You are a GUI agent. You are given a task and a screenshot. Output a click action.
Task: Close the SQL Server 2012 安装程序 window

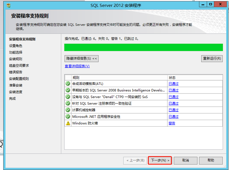pos(220,5)
